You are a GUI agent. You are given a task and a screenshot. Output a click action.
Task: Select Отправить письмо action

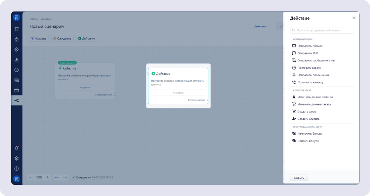point(310,46)
